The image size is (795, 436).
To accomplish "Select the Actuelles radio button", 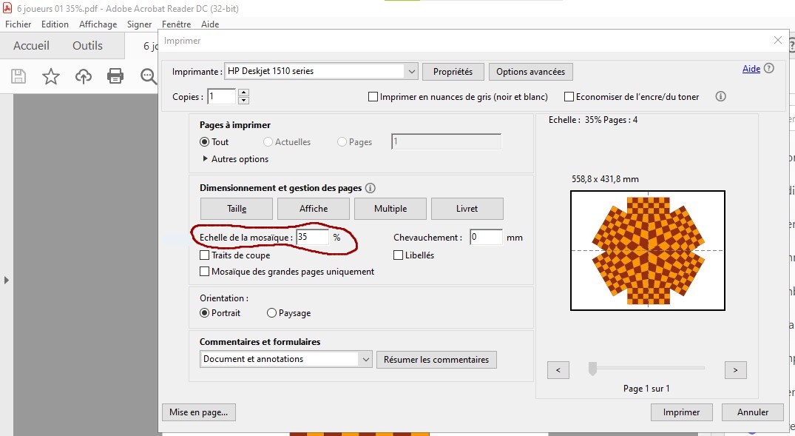I will 268,142.
